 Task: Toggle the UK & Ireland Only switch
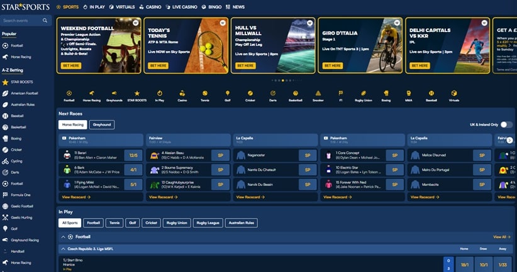click(x=506, y=124)
